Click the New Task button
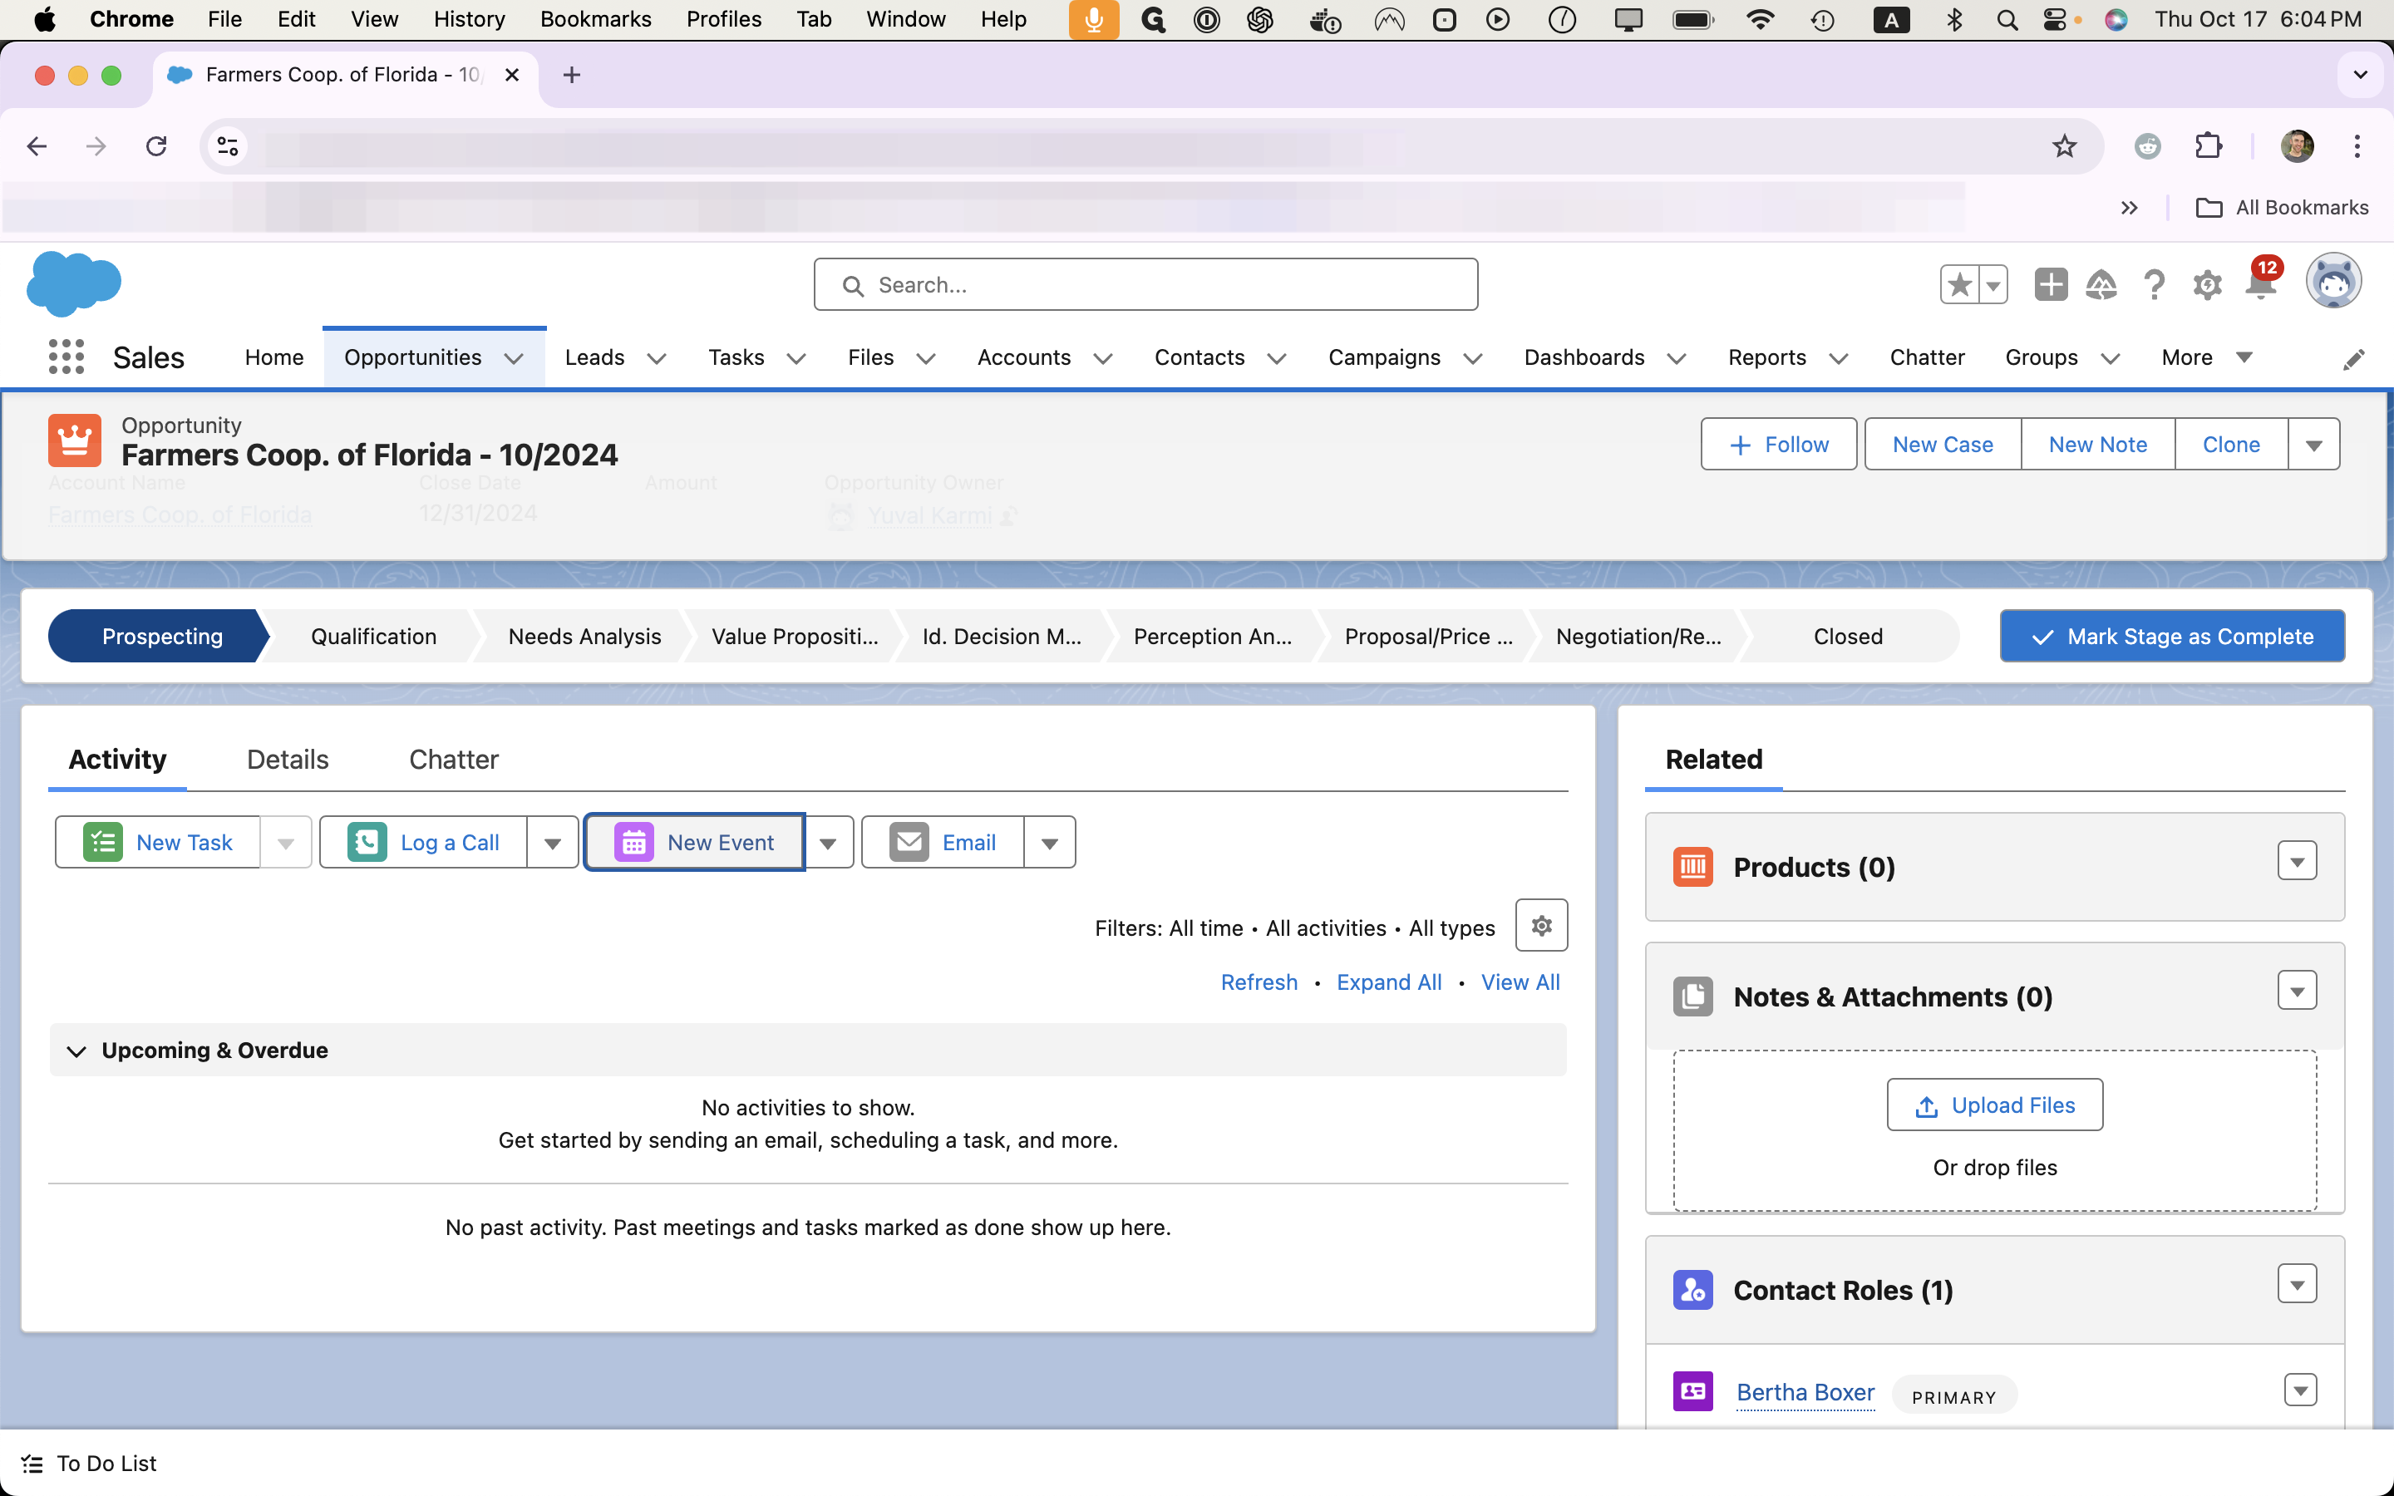This screenshot has width=2394, height=1496. [158, 842]
